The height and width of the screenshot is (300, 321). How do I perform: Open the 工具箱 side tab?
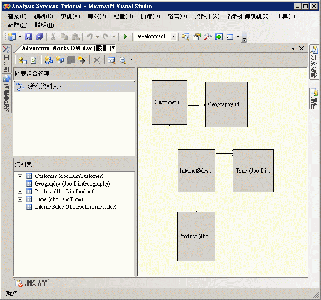pos(7,59)
